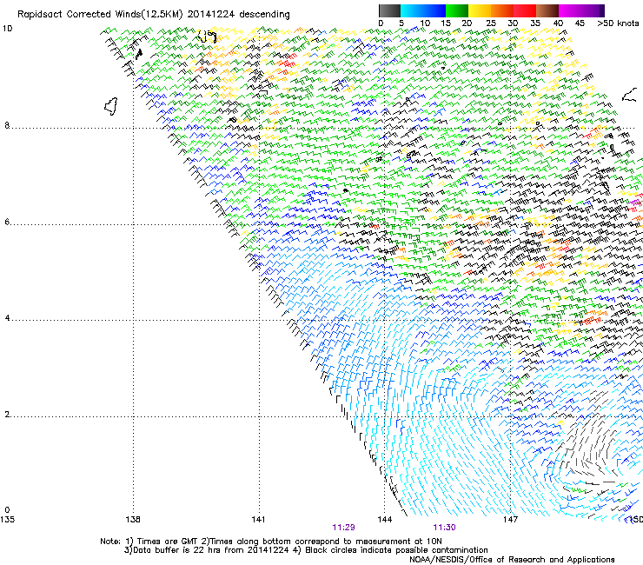This screenshot has width=643, height=565.
Task: Click the island outline west of 138 longitude
Action: (110, 106)
